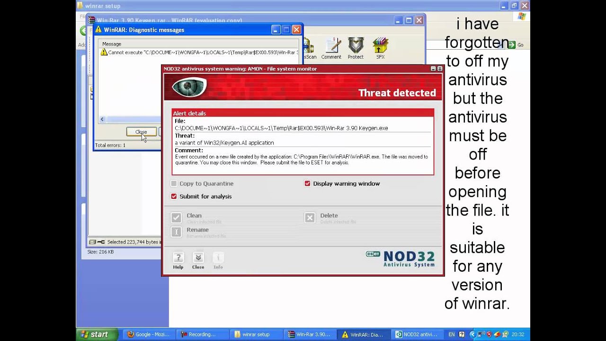Click the Info icon in NOD32 dialog
Image resolution: width=606 pixels, height=341 pixels.
[218, 261]
